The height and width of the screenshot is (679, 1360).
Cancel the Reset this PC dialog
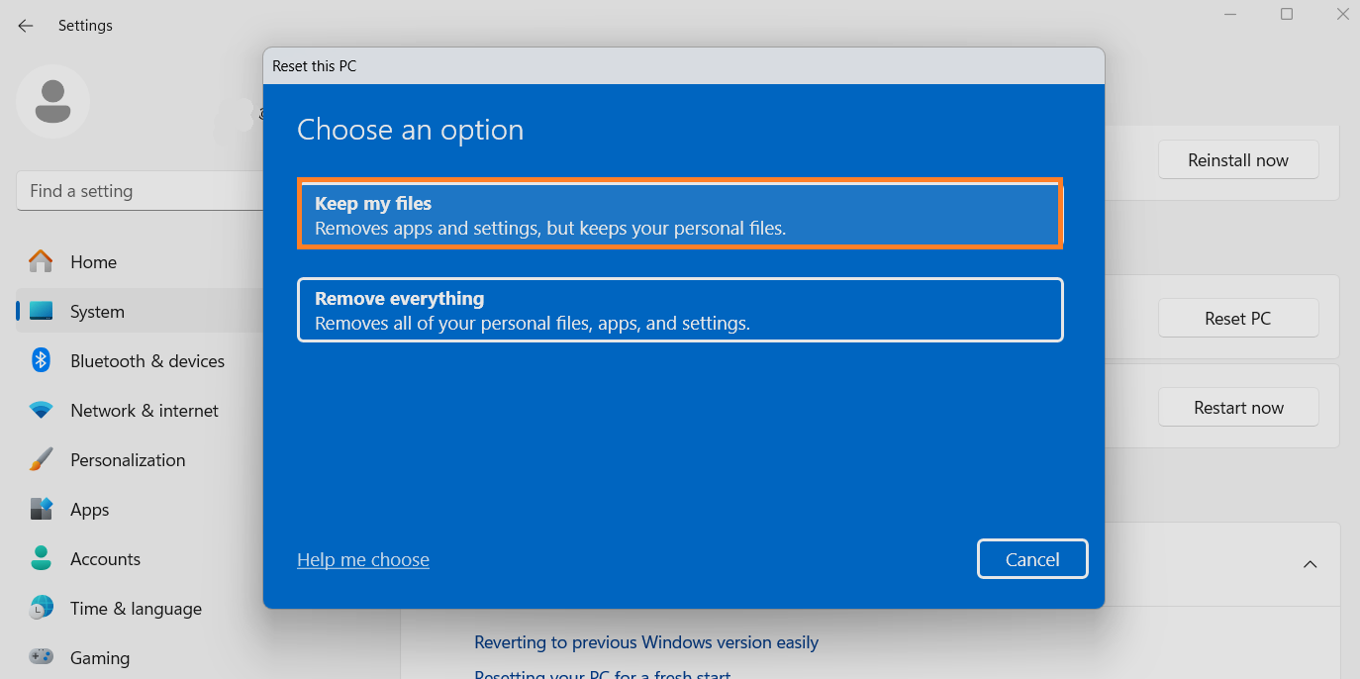(1032, 559)
